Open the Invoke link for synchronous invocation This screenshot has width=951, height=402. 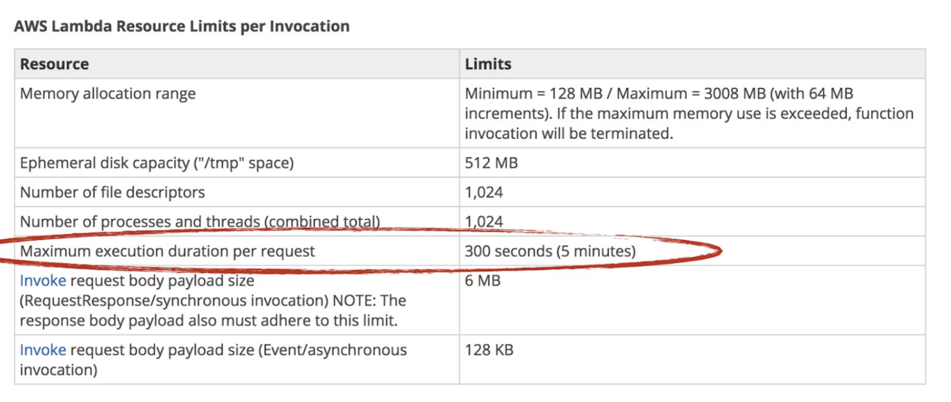43,281
